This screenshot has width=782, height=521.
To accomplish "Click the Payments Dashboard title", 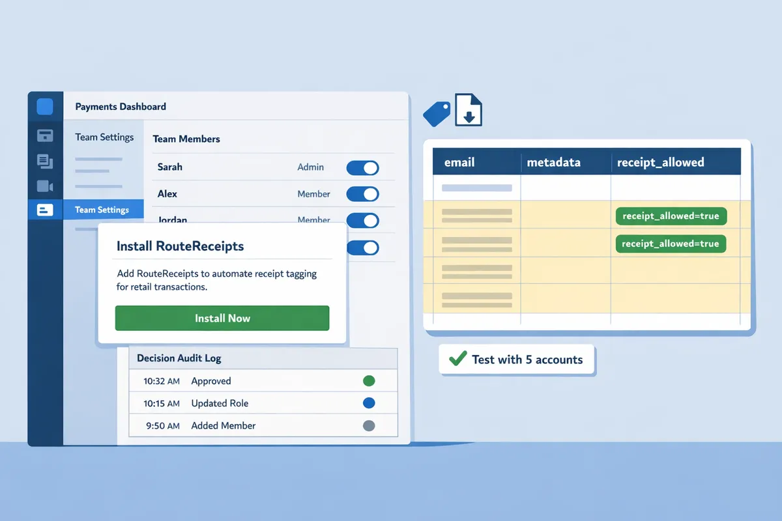I will point(121,107).
